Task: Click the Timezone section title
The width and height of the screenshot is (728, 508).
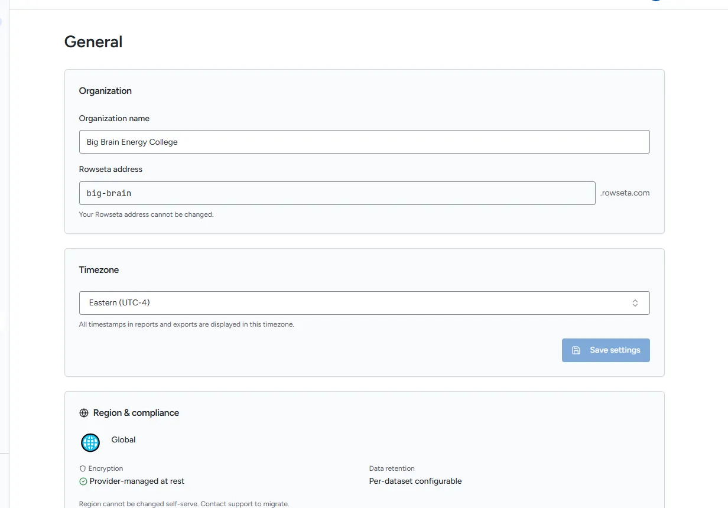Action: [x=99, y=270]
